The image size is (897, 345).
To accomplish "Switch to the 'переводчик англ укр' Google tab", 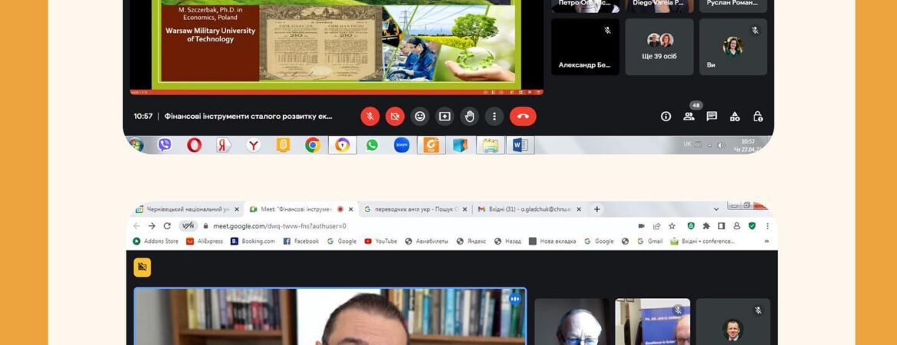I will point(416,209).
